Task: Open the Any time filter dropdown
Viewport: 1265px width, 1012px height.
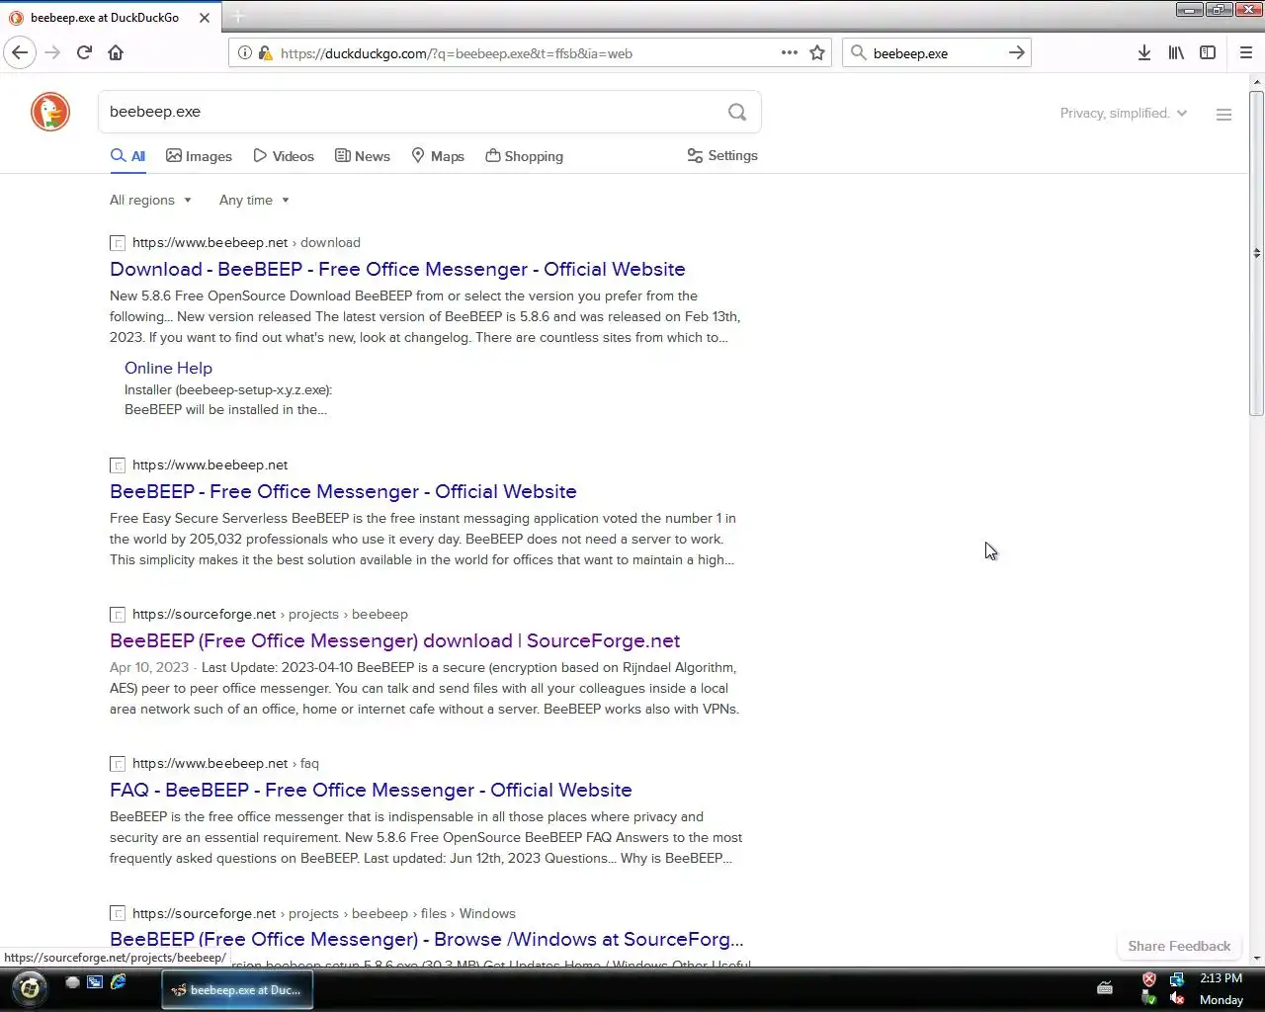Action: click(254, 200)
